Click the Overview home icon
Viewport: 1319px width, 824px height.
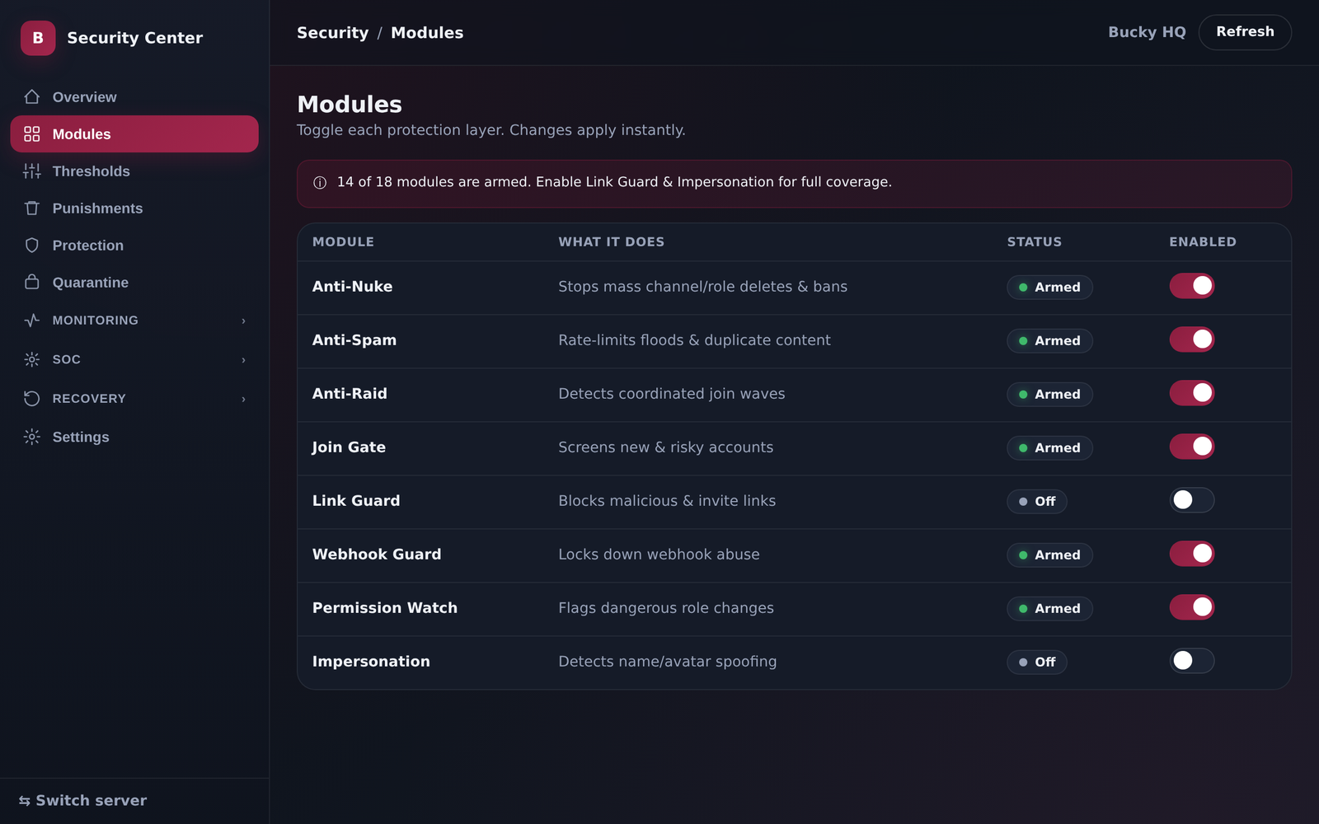point(32,97)
